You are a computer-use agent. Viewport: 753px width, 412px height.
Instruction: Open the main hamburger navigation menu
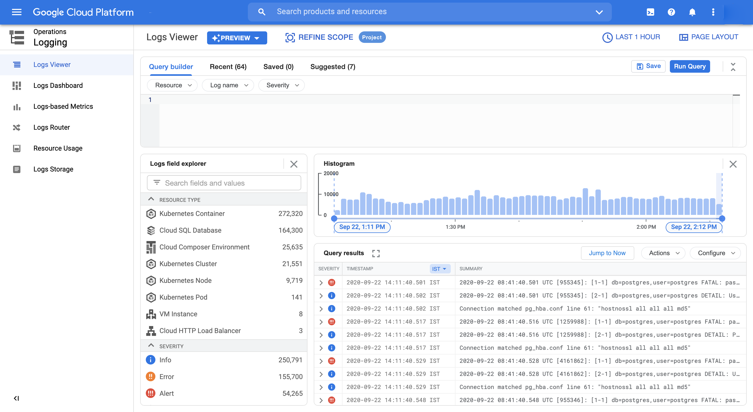(17, 12)
